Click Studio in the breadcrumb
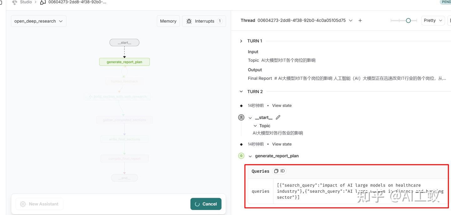This screenshot has height=215, width=451. 26,2
